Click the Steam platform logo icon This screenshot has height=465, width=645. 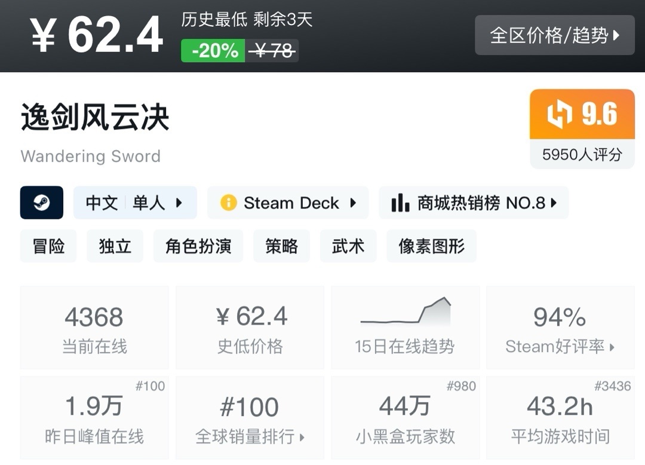click(x=42, y=203)
